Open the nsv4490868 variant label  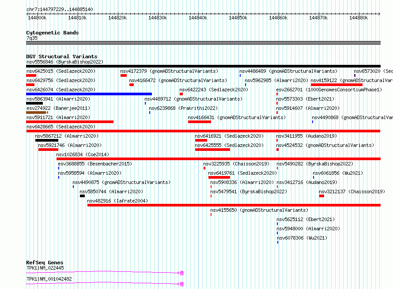coord(352,117)
